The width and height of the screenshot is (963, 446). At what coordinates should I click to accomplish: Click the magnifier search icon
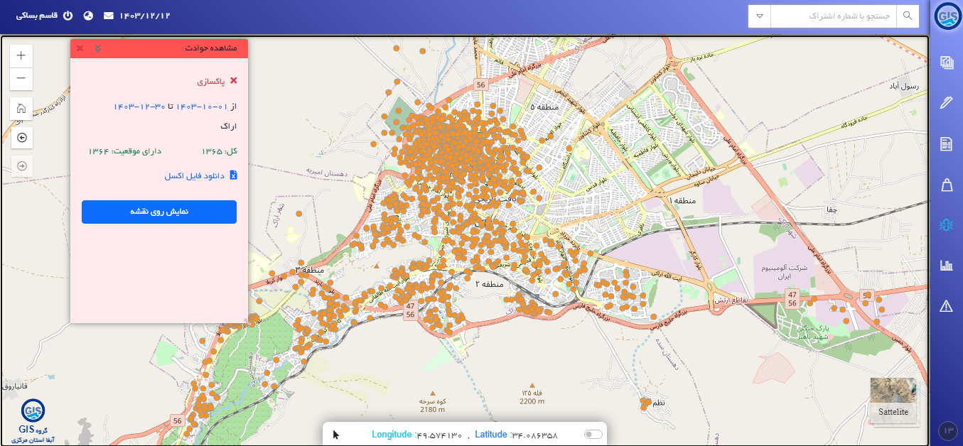tap(908, 16)
